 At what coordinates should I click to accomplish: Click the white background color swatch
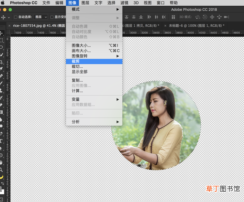[2, 192]
